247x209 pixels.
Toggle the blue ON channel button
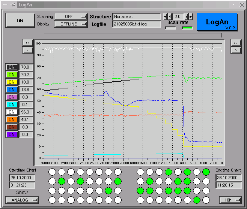click(x=12, y=90)
